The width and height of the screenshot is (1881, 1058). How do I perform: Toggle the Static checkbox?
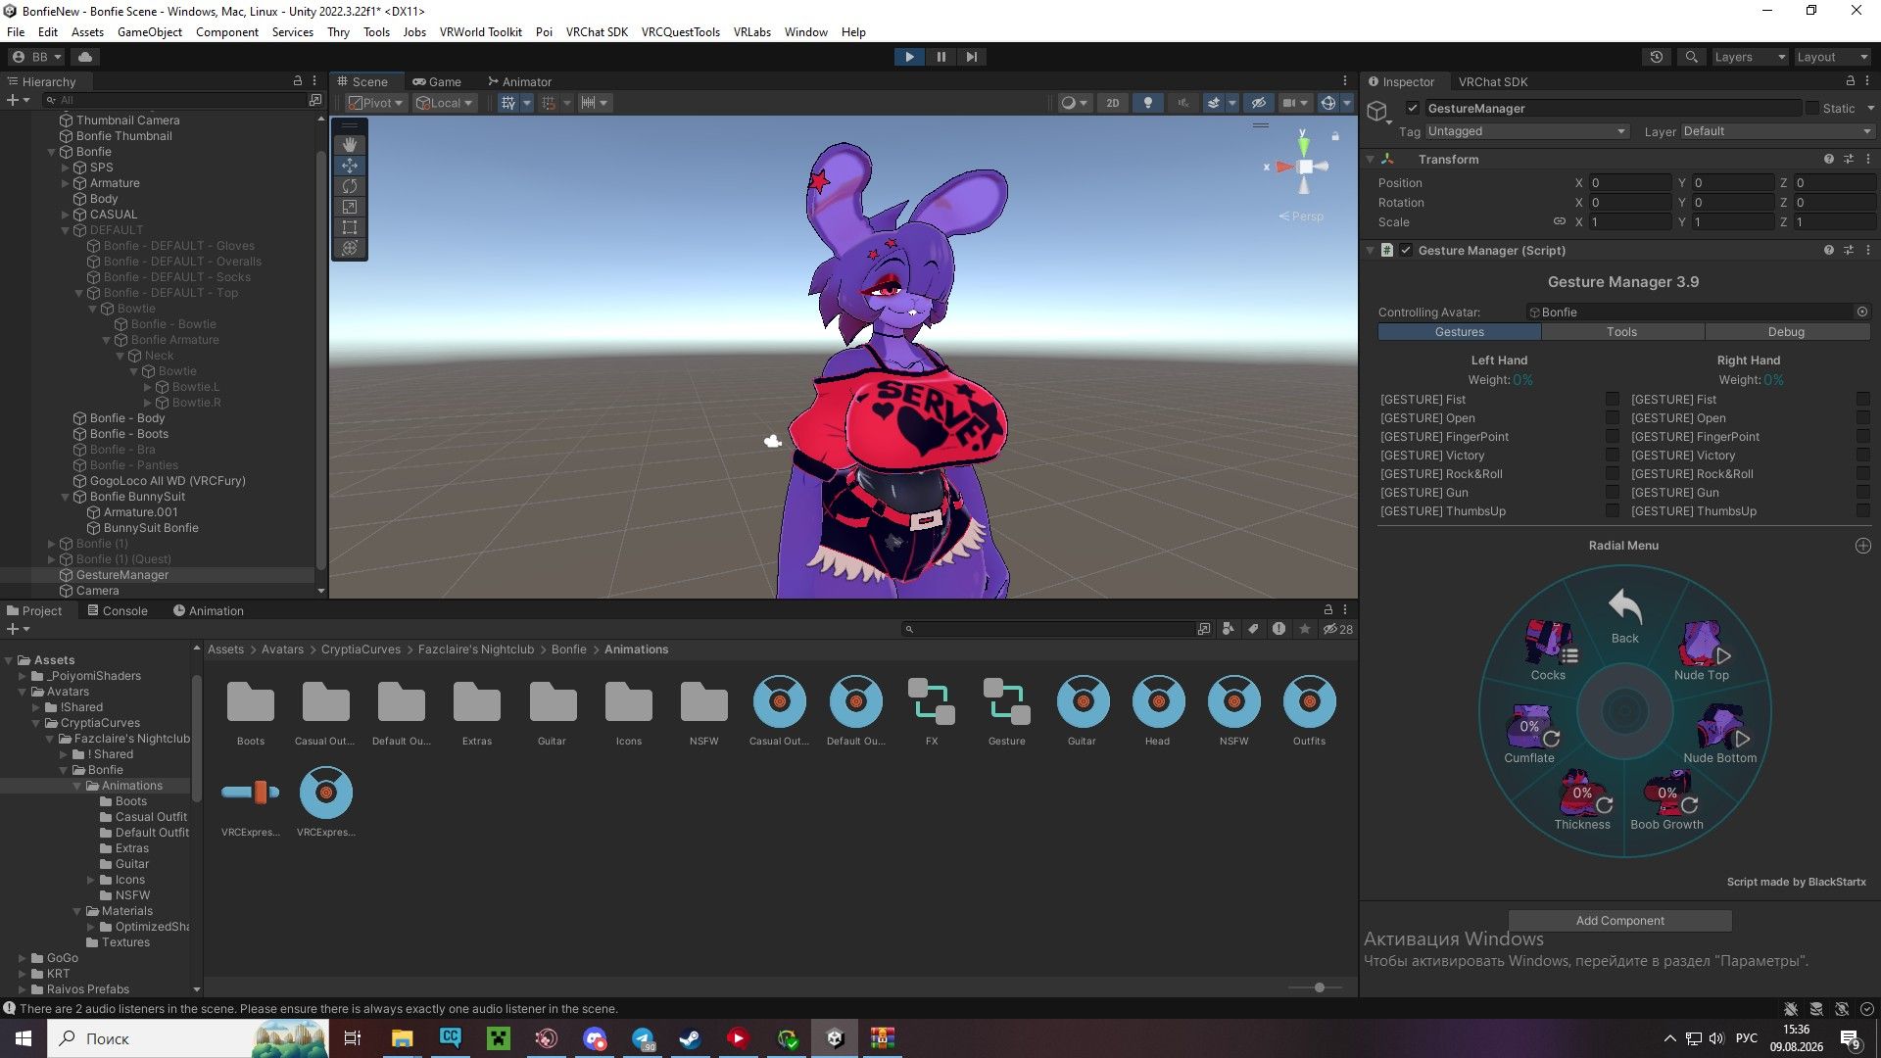tap(1812, 108)
